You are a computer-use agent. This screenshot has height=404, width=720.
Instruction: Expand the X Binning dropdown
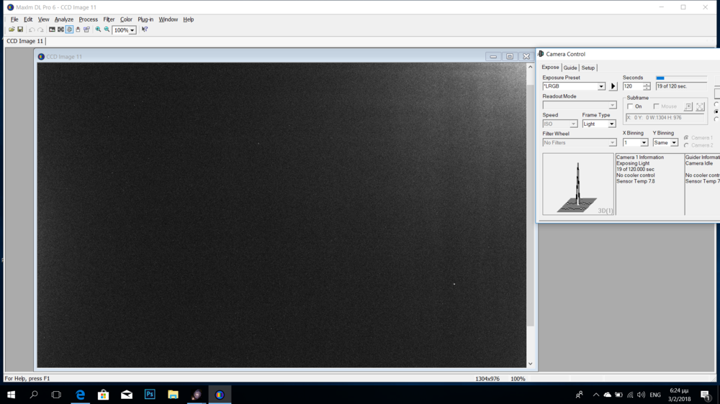click(644, 142)
